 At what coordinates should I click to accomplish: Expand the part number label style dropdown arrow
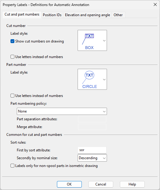point(104,80)
